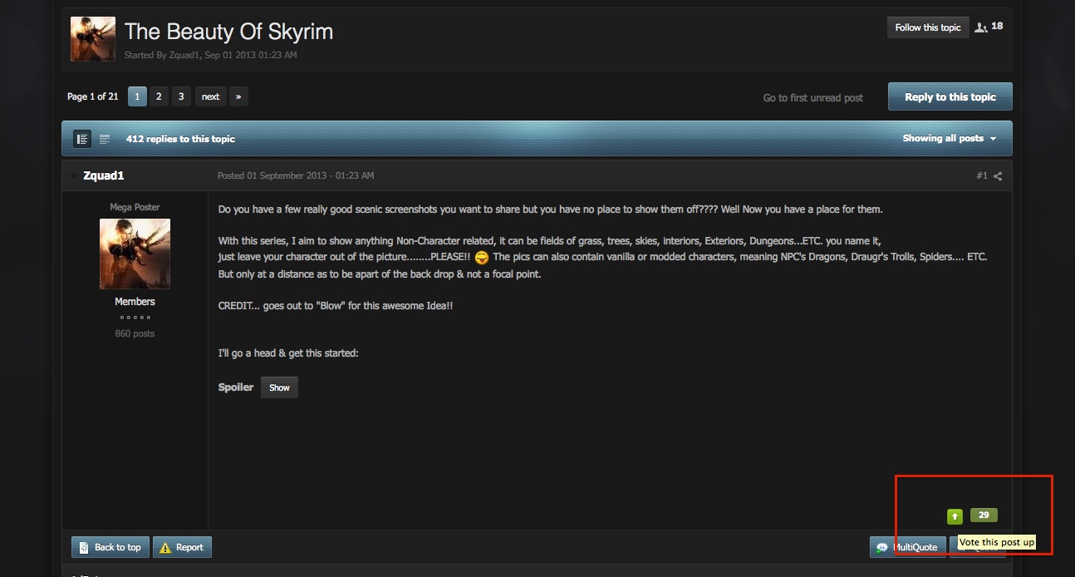
Task: Go to page 3
Action: click(181, 96)
